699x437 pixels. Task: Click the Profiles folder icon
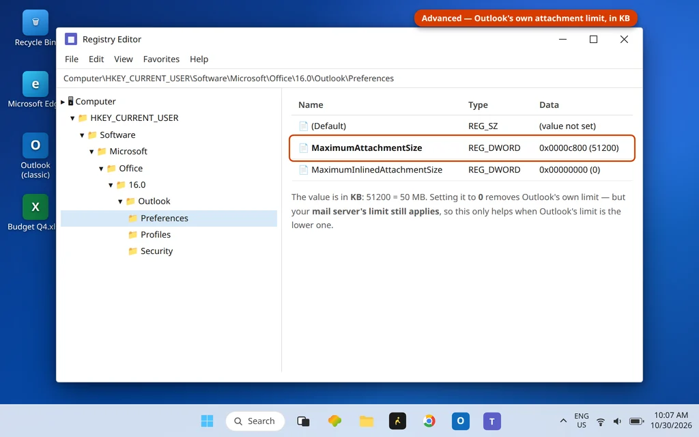[133, 235]
